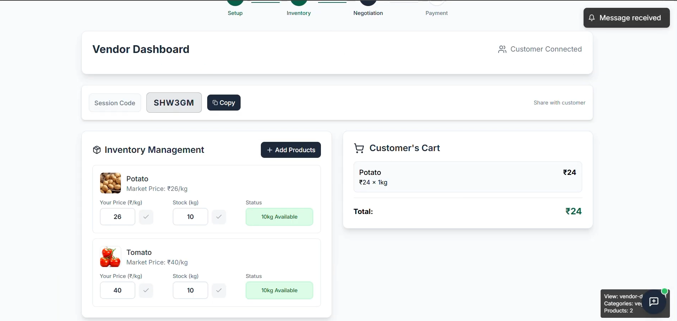
Task: Click the Inventory Management box icon
Action: [97, 150]
